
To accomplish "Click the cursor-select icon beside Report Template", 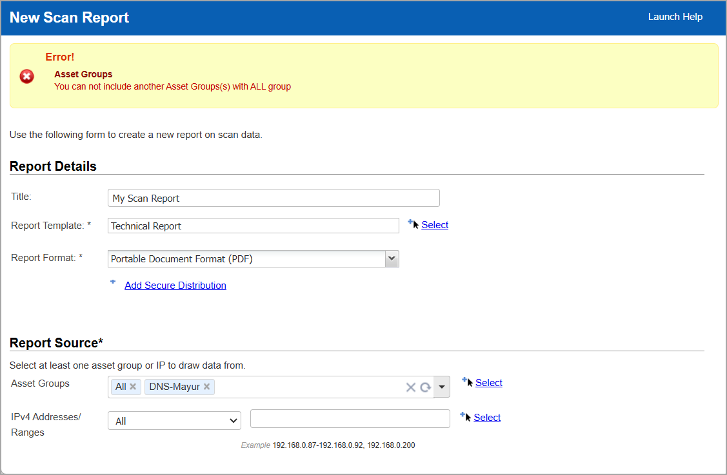I will coord(412,224).
